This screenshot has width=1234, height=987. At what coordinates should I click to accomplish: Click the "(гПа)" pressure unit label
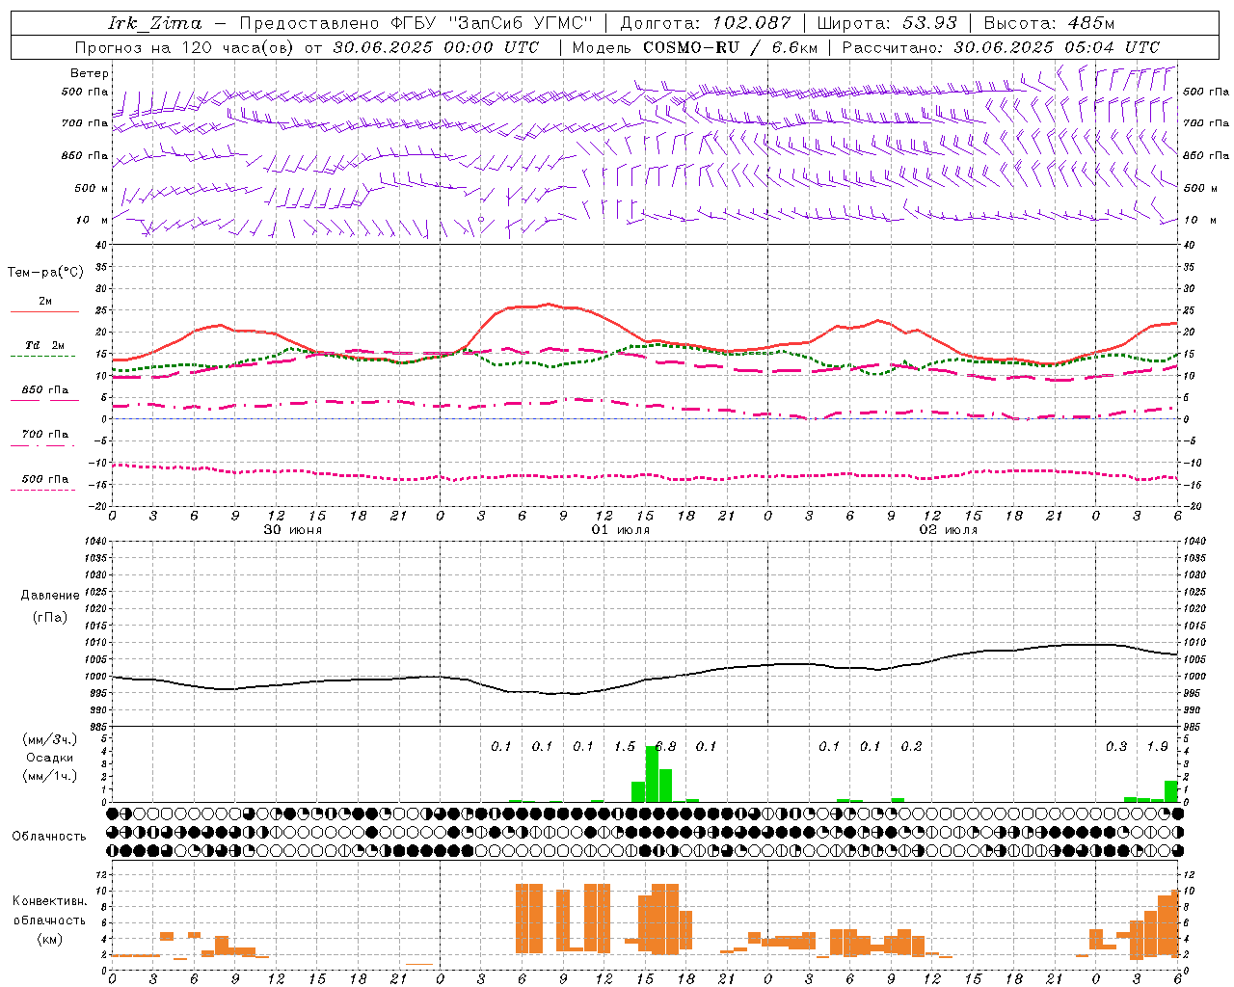(x=50, y=618)
